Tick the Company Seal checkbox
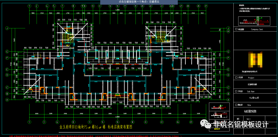The width and height of the screenshot is (278, 137). [x=236, y=30]
